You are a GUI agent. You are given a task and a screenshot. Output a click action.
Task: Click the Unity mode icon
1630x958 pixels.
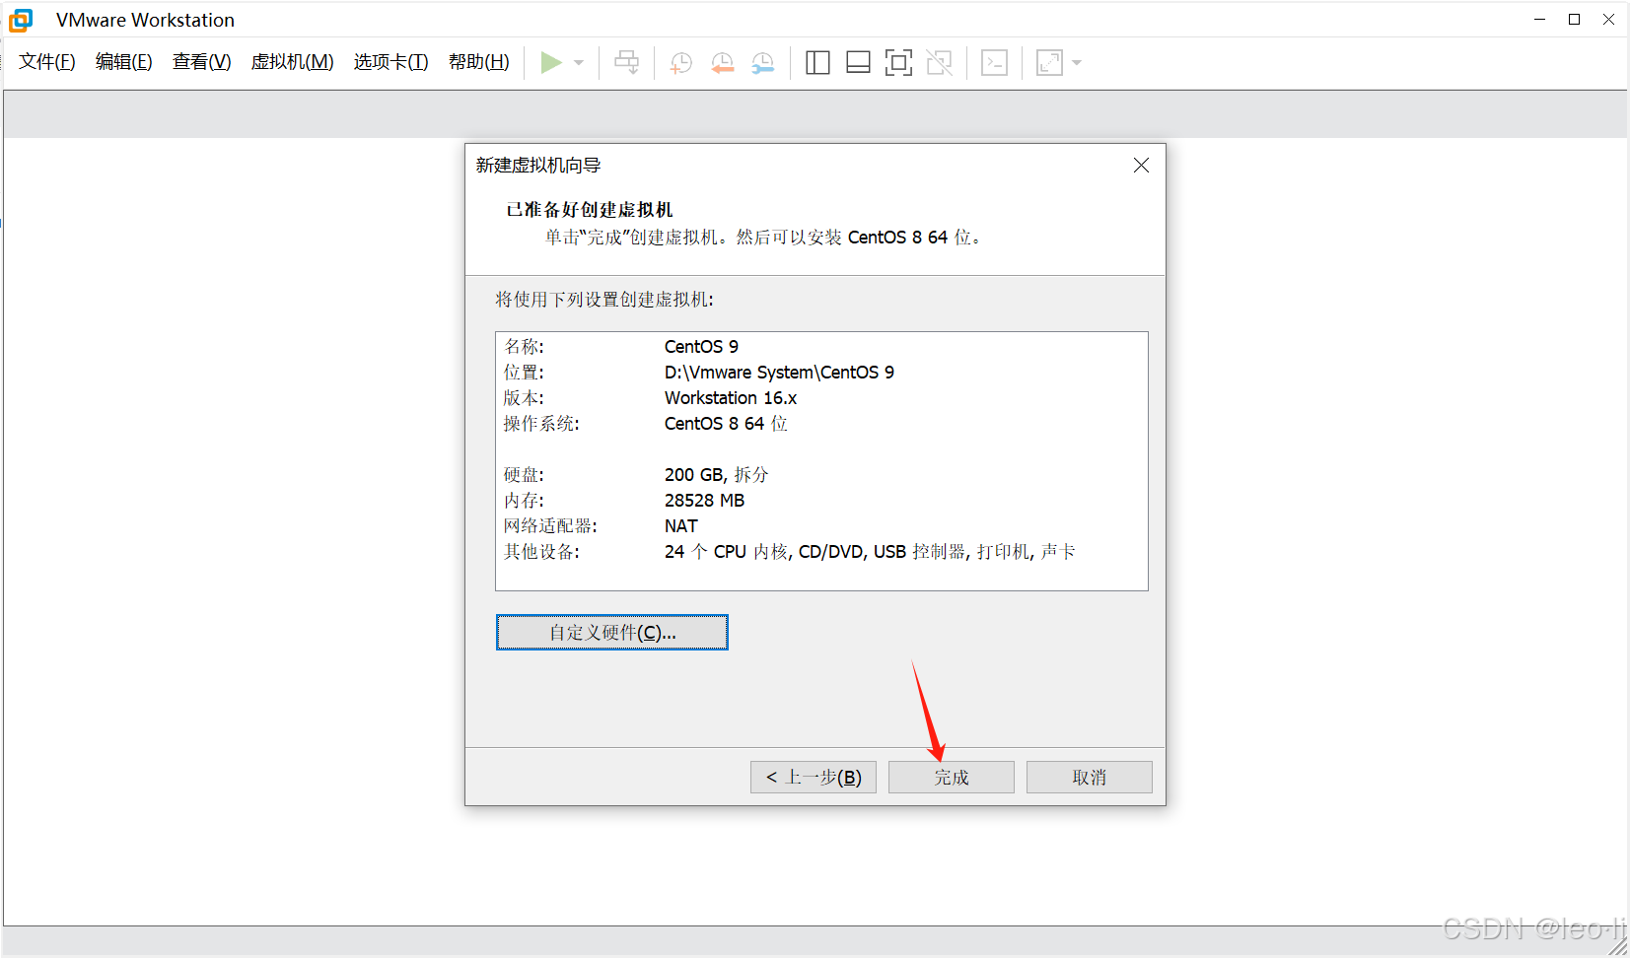940,63
